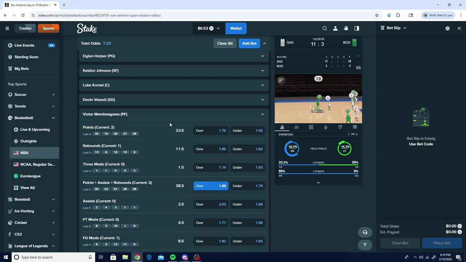This screenshot has width=466, height=262.
Task: Collapse the statistics panel chevron
Action: click(318, 183)
